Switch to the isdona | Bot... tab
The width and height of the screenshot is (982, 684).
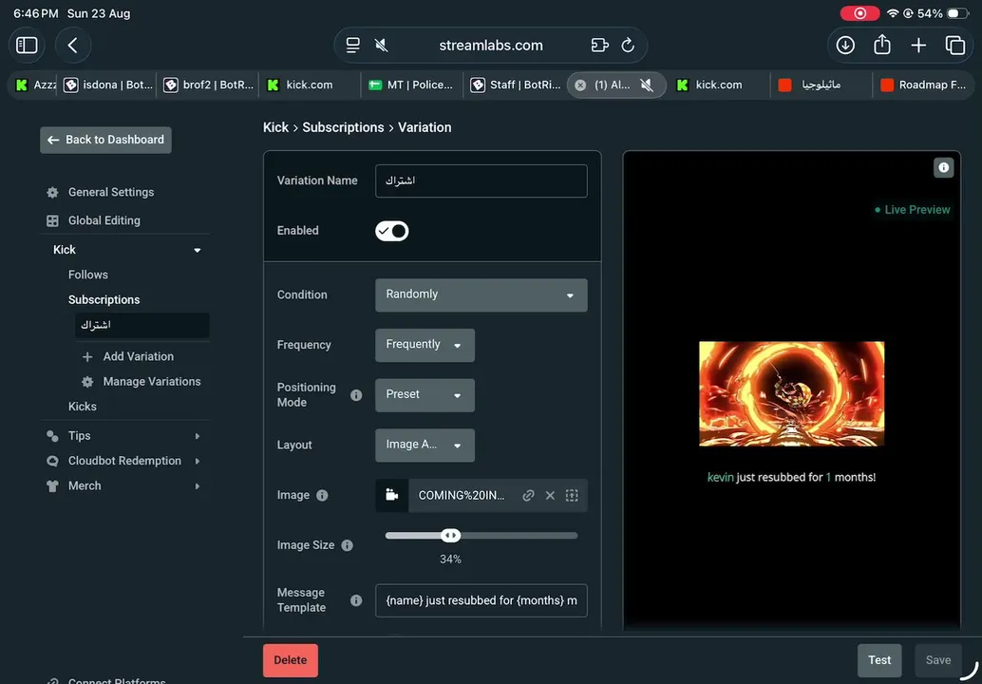pyautogui.click(x=107, y=85)
